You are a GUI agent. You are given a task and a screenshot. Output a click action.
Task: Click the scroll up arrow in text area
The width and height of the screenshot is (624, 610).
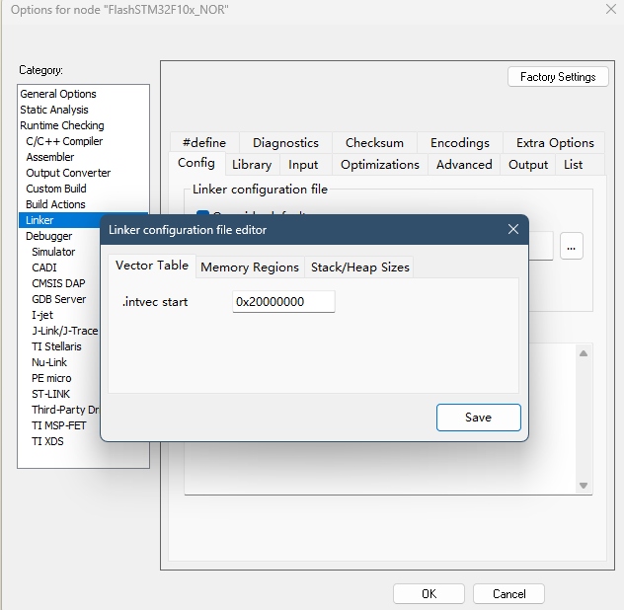click(x=584, y=353)
